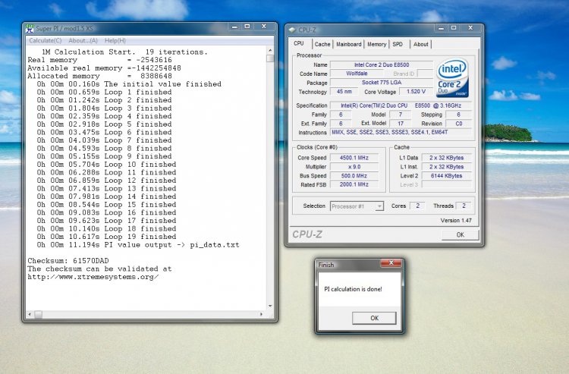Click the CPU-Z title bar icon

point(293,30)
